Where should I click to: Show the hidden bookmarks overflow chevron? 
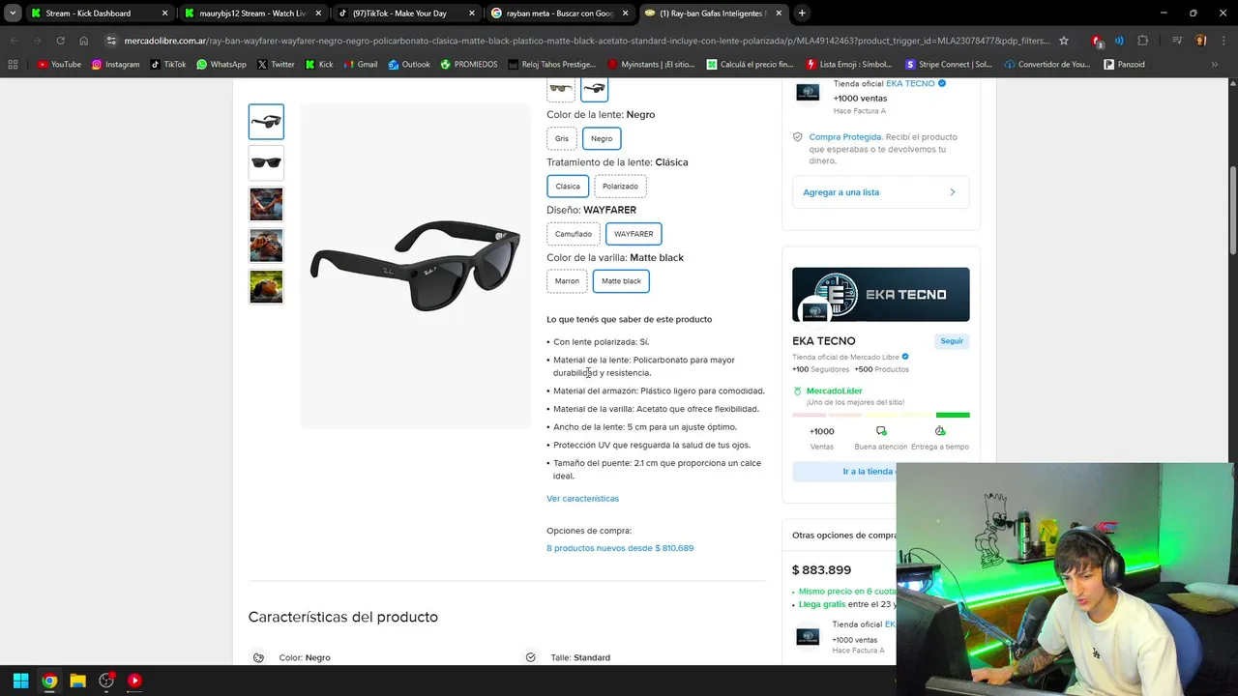[x=1214, y=65]
